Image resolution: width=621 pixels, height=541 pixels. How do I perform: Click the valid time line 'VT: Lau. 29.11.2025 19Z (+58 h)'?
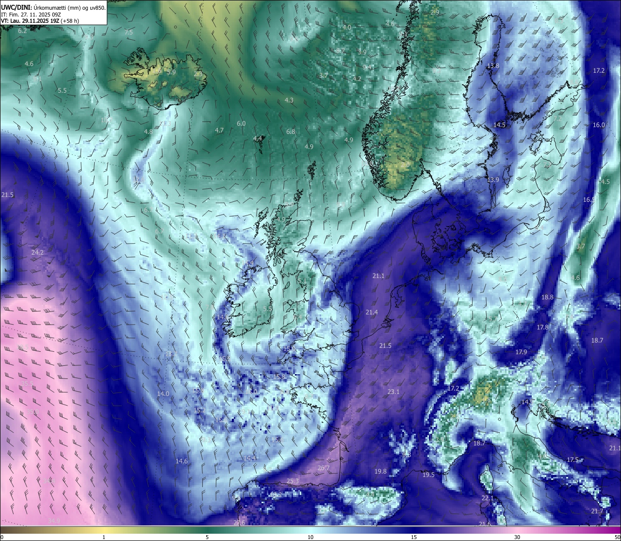tap(40, 21)
